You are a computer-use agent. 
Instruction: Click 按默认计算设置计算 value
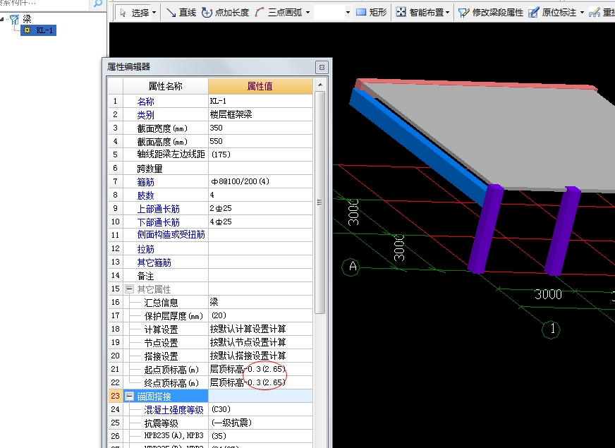(x=260, y=329)
